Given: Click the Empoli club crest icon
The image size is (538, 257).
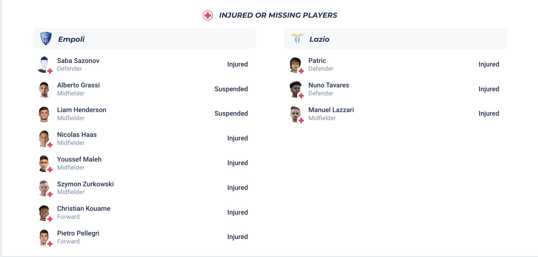Looking at the screenshot, I should pos(46,39).
